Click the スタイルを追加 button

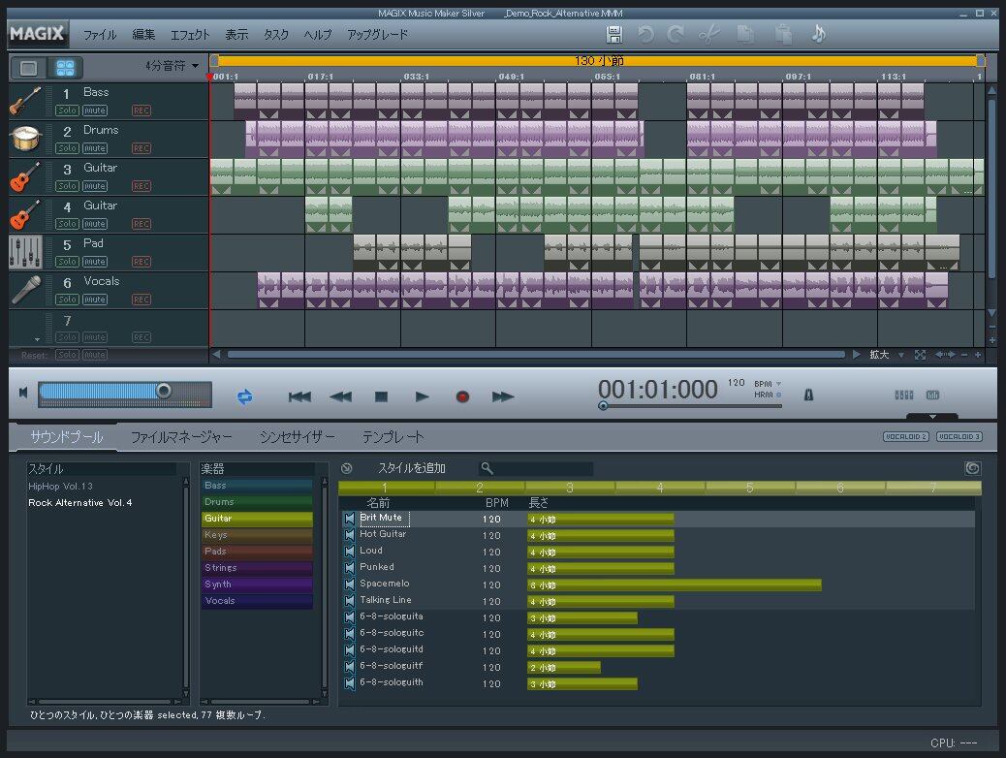pos(411,468)
